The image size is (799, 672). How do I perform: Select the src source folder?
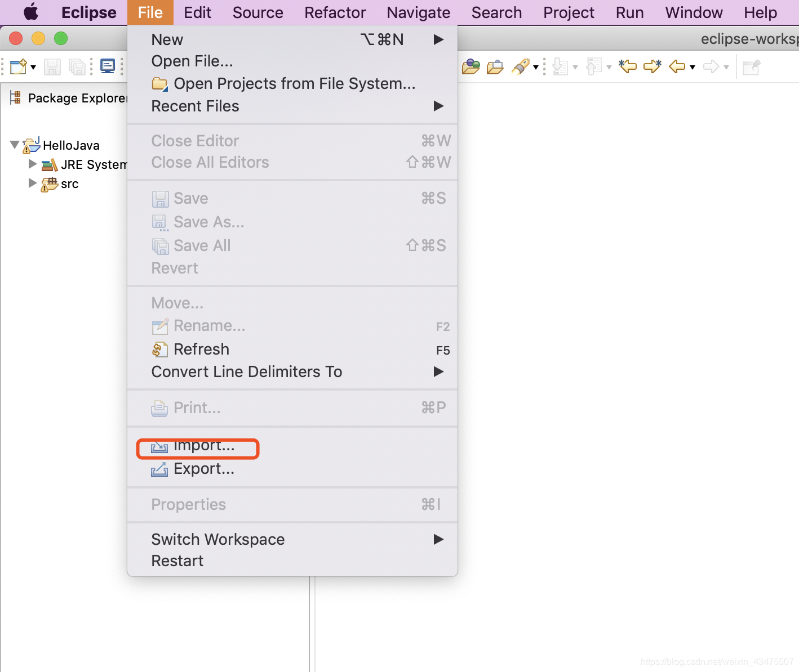click(x=70, y=183)
